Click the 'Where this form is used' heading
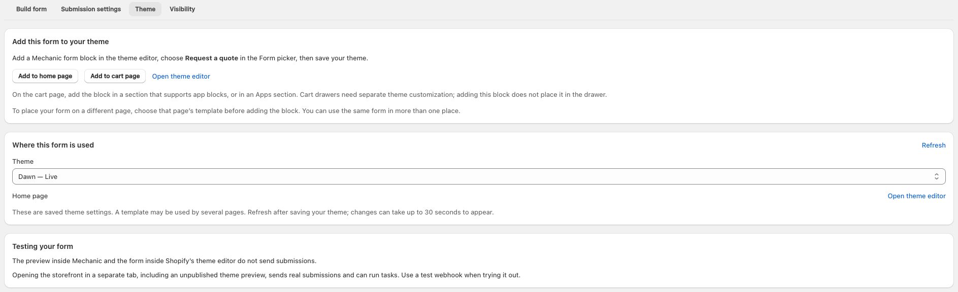Viewport: 958px width, 292px height. tap(53, 145)
